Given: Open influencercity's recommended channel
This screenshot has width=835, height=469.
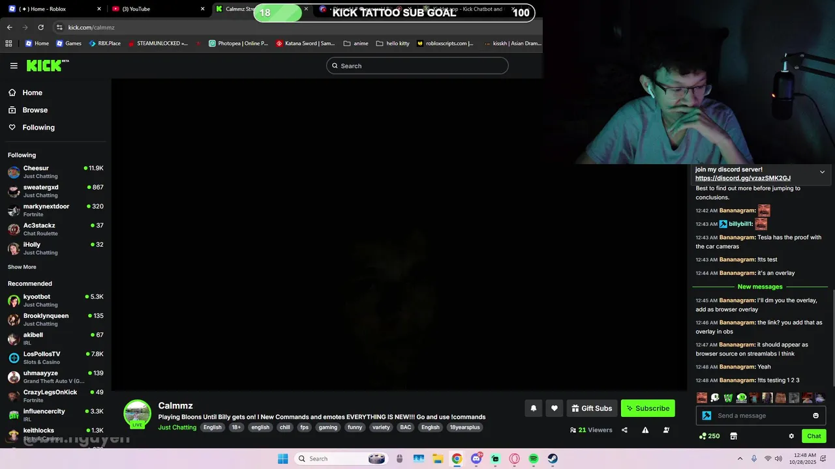Looking at the screenshot, I should point(55,415).
